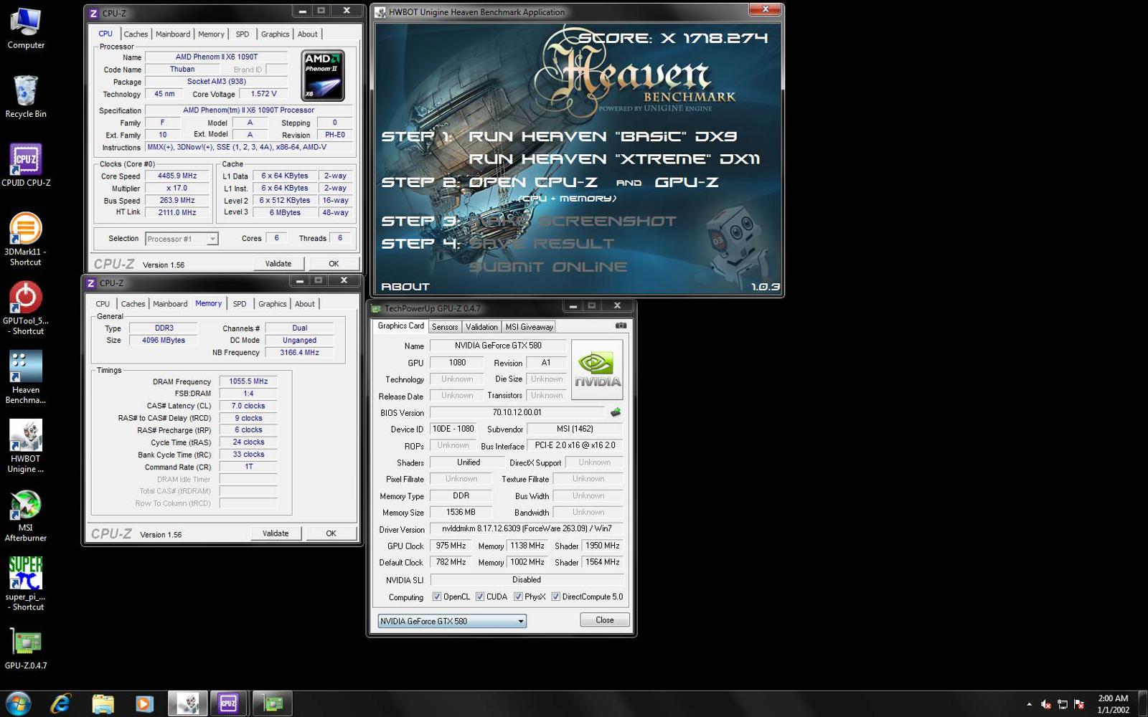1148x717 pixels.
Task: Open the NVIDIA GeForce GTX 580 dropdown
Action: (x=452, y=621)
